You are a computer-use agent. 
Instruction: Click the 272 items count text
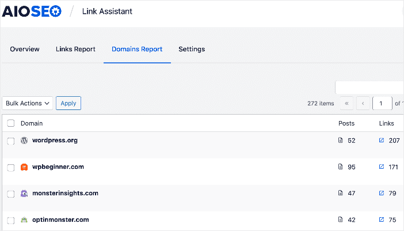[321, 103]
